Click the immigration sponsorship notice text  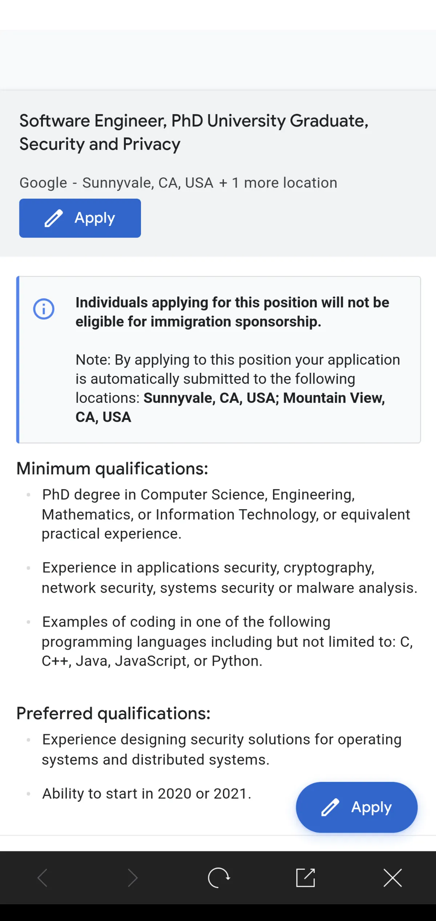[232, 312]
